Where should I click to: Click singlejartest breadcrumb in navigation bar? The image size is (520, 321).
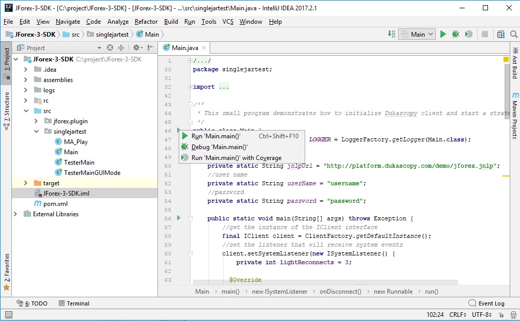click(108, 35)
